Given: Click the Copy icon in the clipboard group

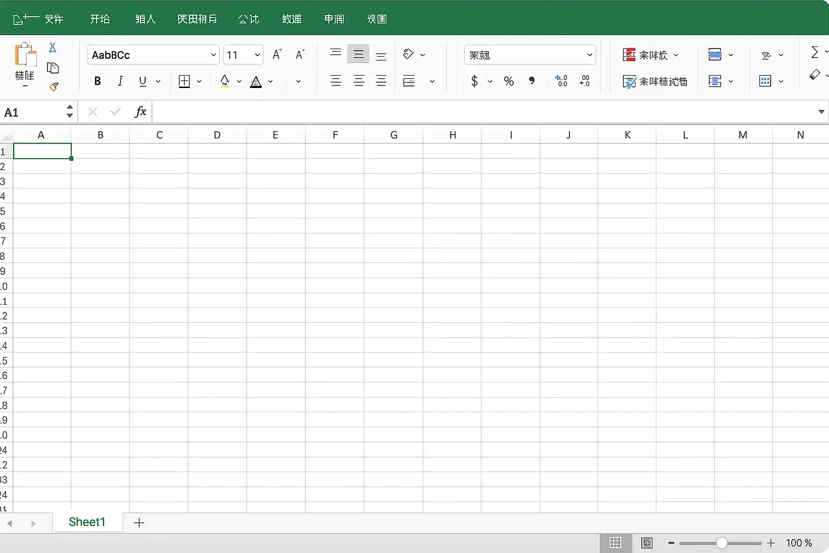Looking at the screenshot, I should (53, 68).
